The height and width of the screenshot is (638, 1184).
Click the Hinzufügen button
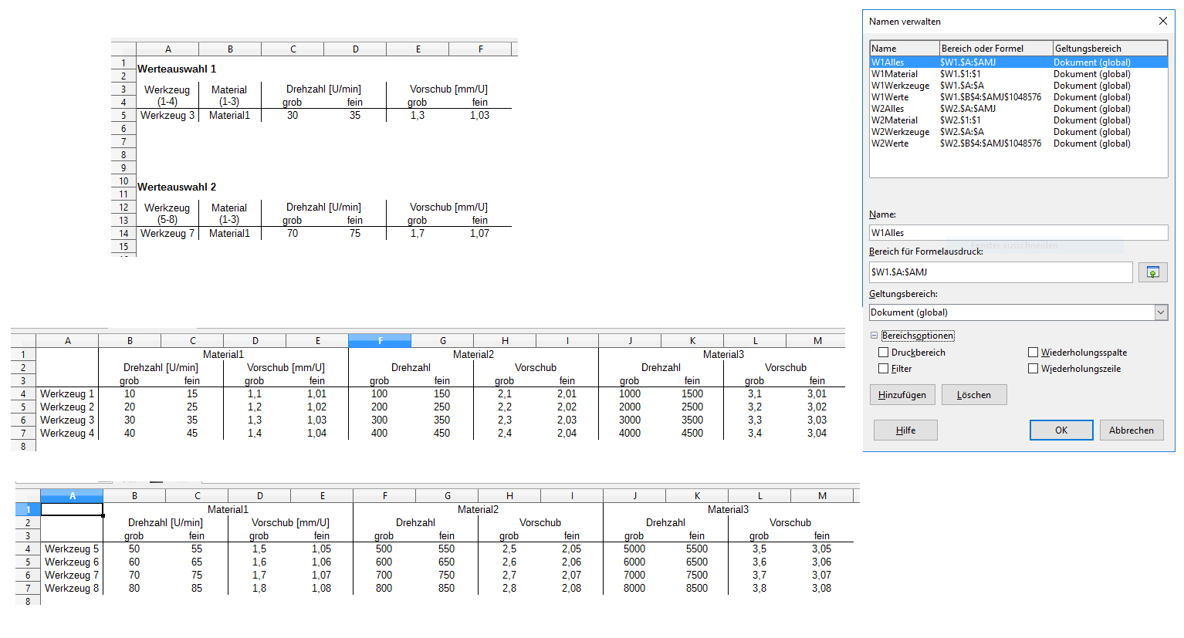[902, 395]
